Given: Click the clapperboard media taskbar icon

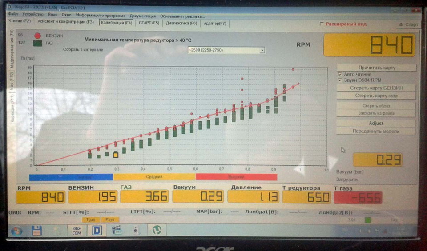Looking at the screenshot, I should point(117,230).
